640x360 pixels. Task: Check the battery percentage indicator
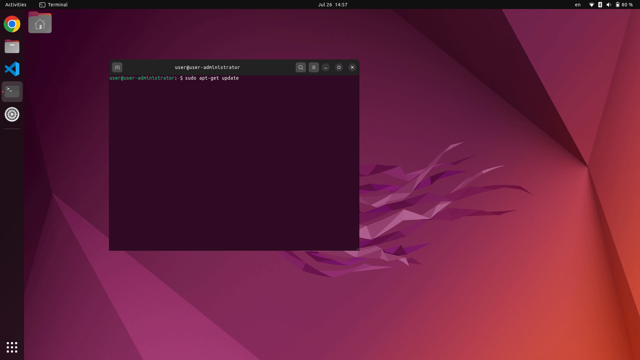[627, 5]
